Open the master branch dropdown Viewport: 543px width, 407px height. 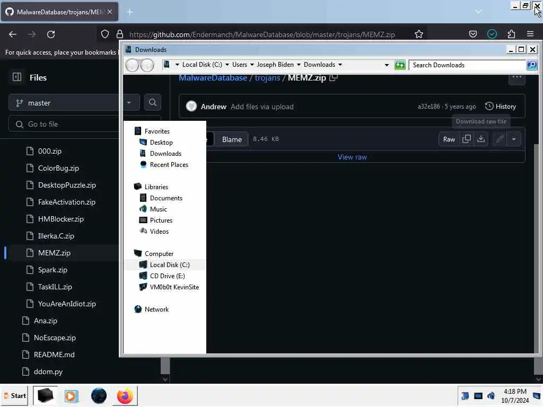tap(74, 102)
